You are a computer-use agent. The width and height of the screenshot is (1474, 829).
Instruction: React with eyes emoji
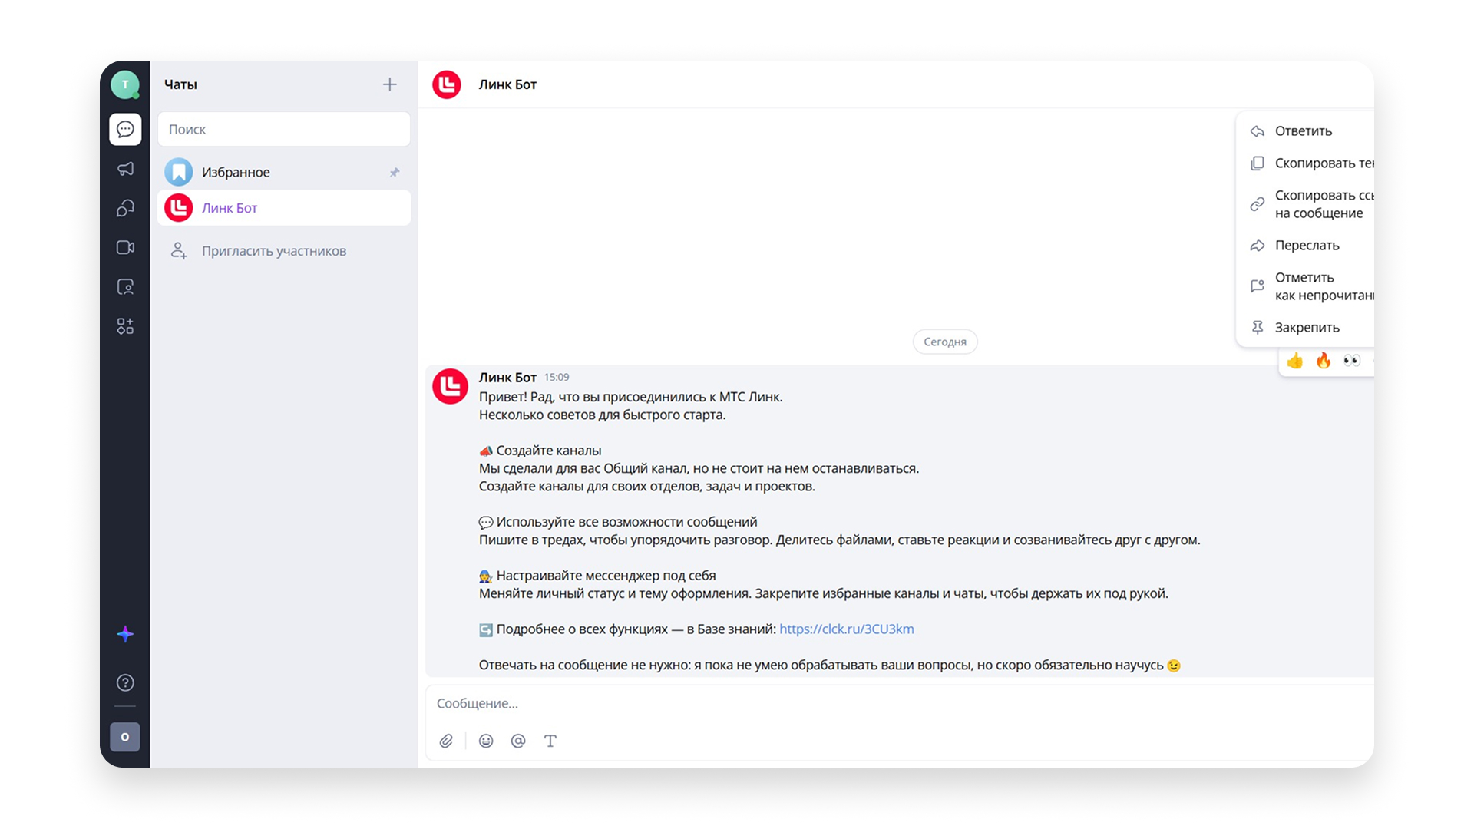(1352, 361)
